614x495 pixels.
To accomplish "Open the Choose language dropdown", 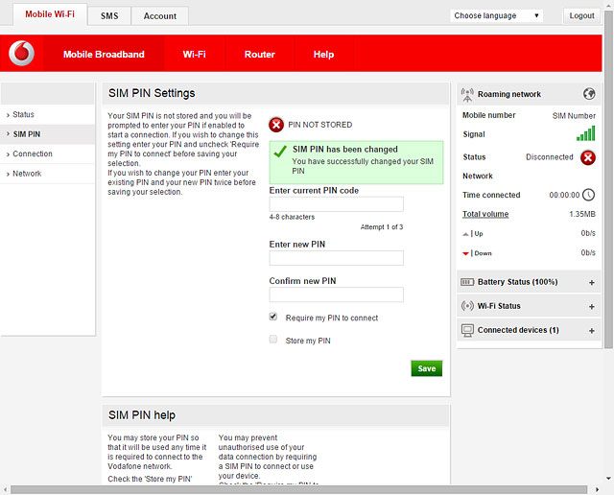I will (497, 15).
